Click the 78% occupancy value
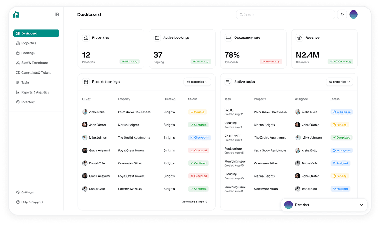 click(232, 55)
